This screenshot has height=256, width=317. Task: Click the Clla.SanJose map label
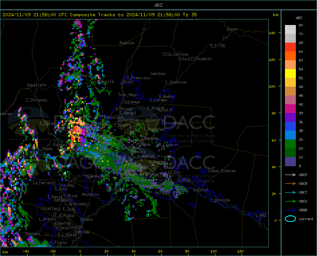pos(175,54)
